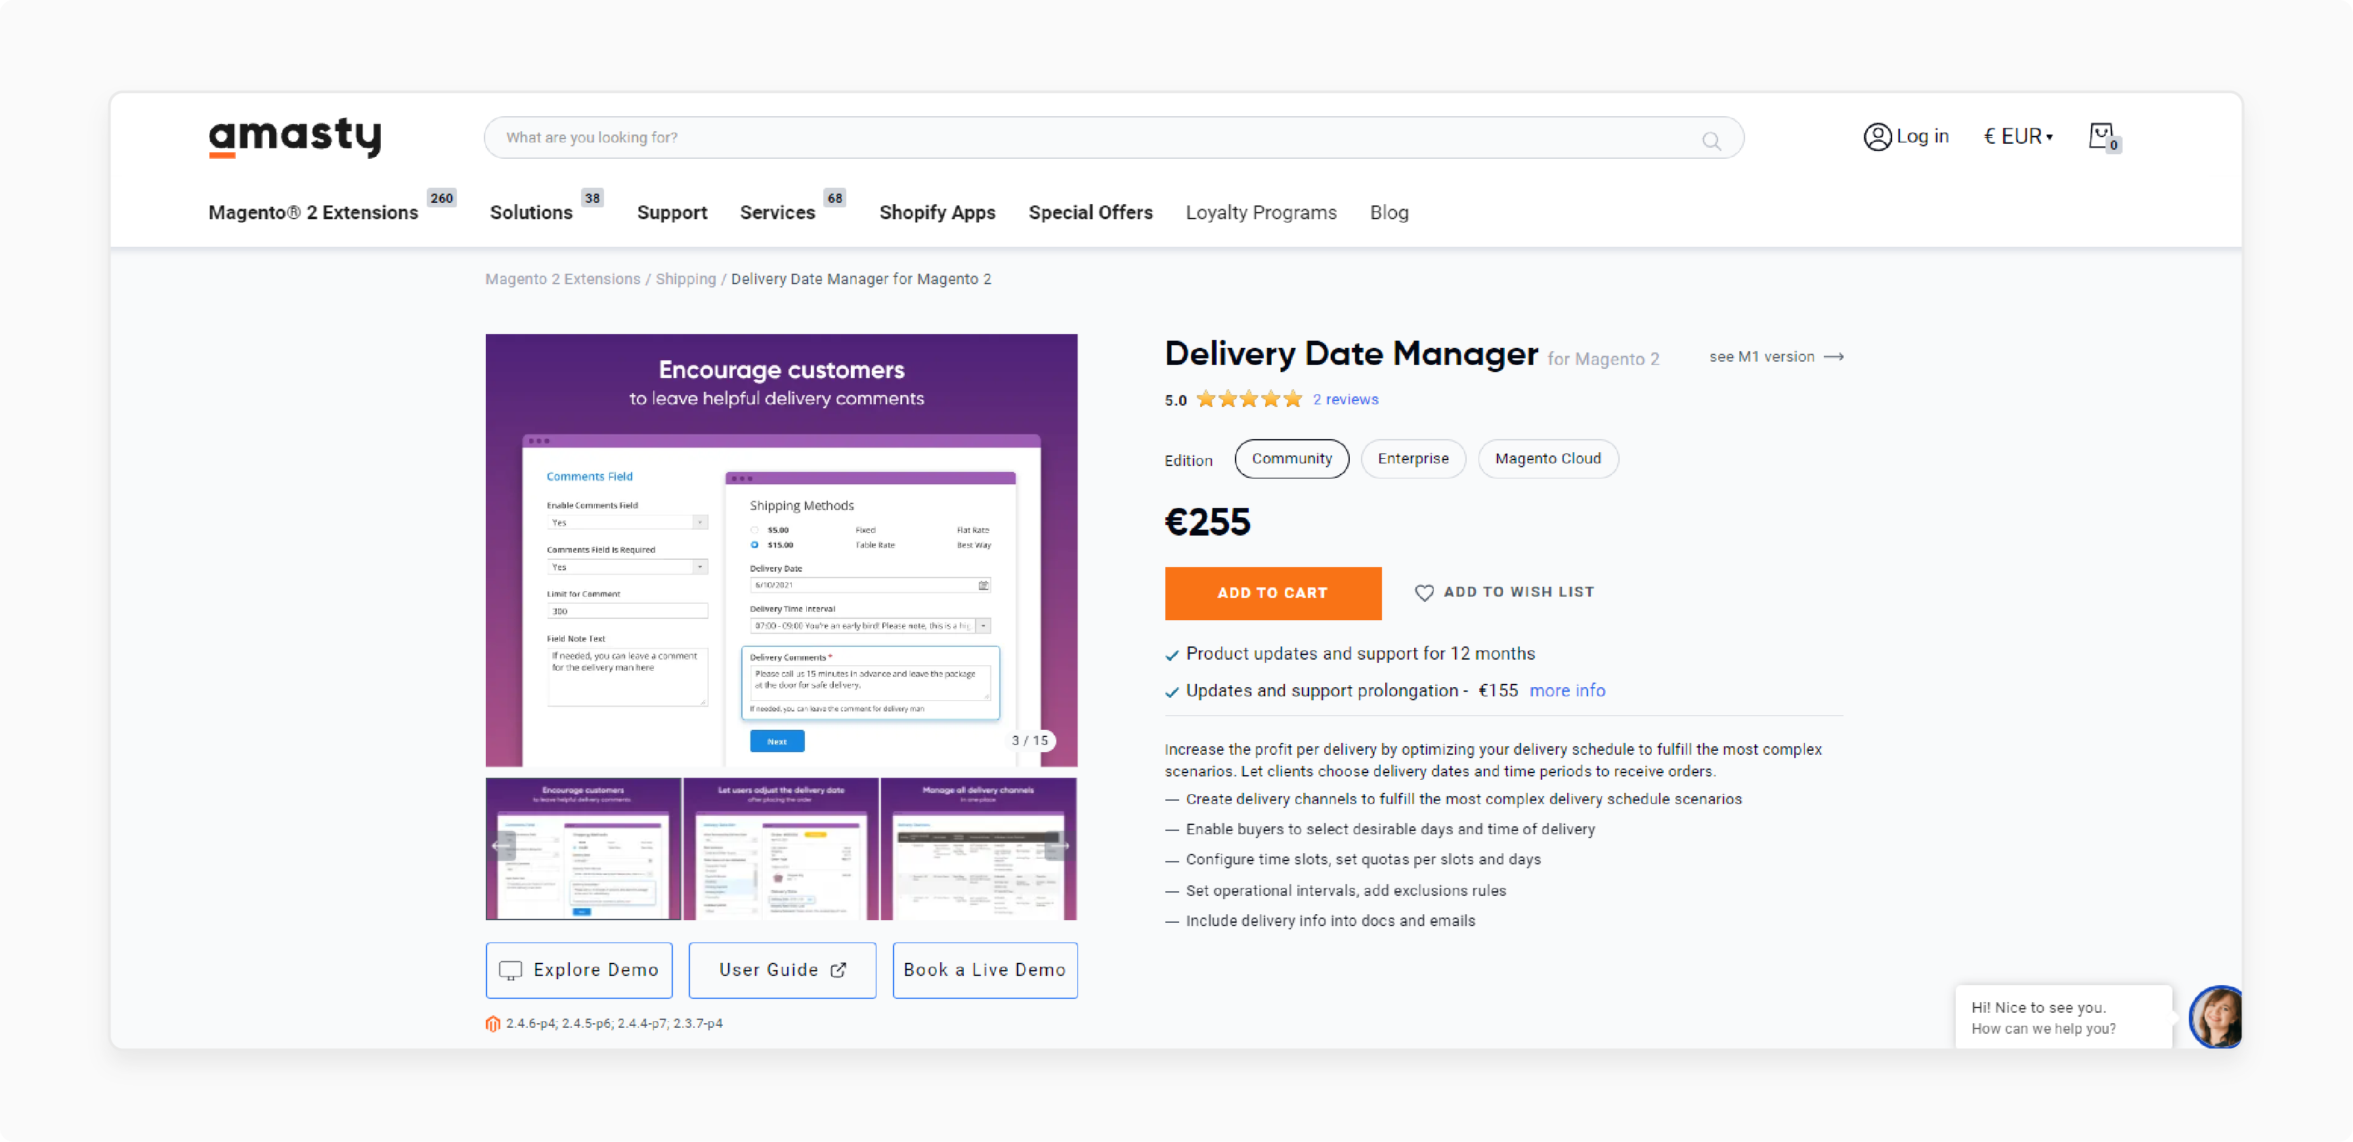Click 'Include delivery info into docs and emails'
The image size is (2353, 1142).
[x=1330, y=921]
